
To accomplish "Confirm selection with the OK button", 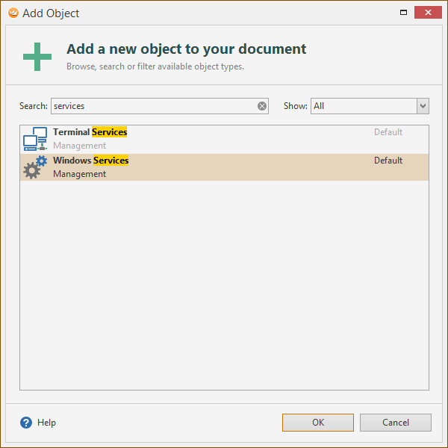I will pos(318,423).
